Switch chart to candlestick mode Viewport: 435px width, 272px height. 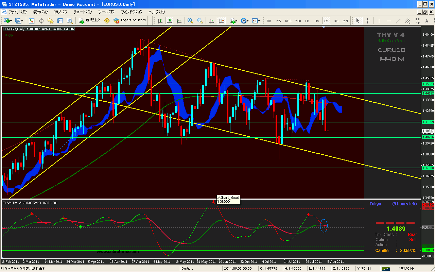coord(169,21)
